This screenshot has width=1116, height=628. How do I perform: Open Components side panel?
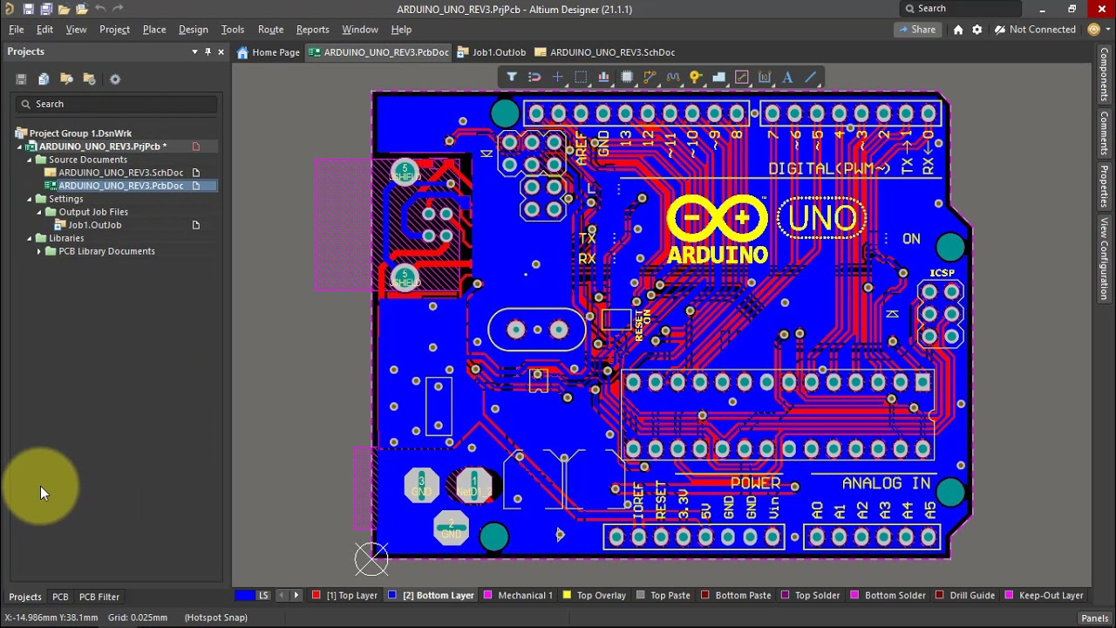(1104, 75)
